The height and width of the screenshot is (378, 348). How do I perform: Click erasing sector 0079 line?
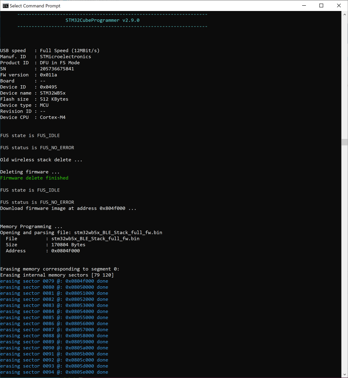(54, 281)
